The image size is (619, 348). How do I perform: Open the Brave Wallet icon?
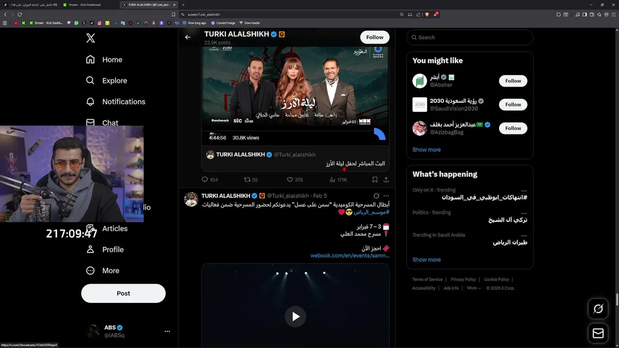point(592,14)
